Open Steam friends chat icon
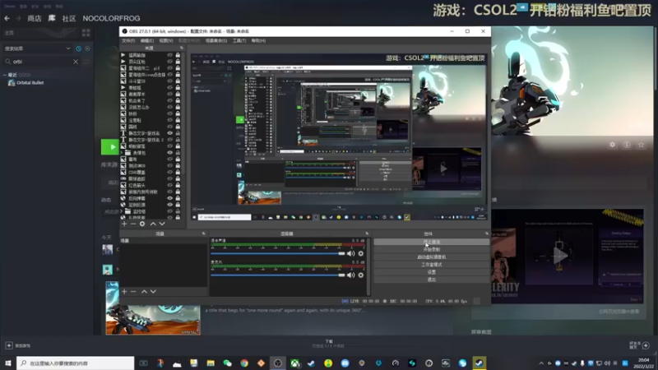Viewport: 658px width, 370px height. pos(646,345)
